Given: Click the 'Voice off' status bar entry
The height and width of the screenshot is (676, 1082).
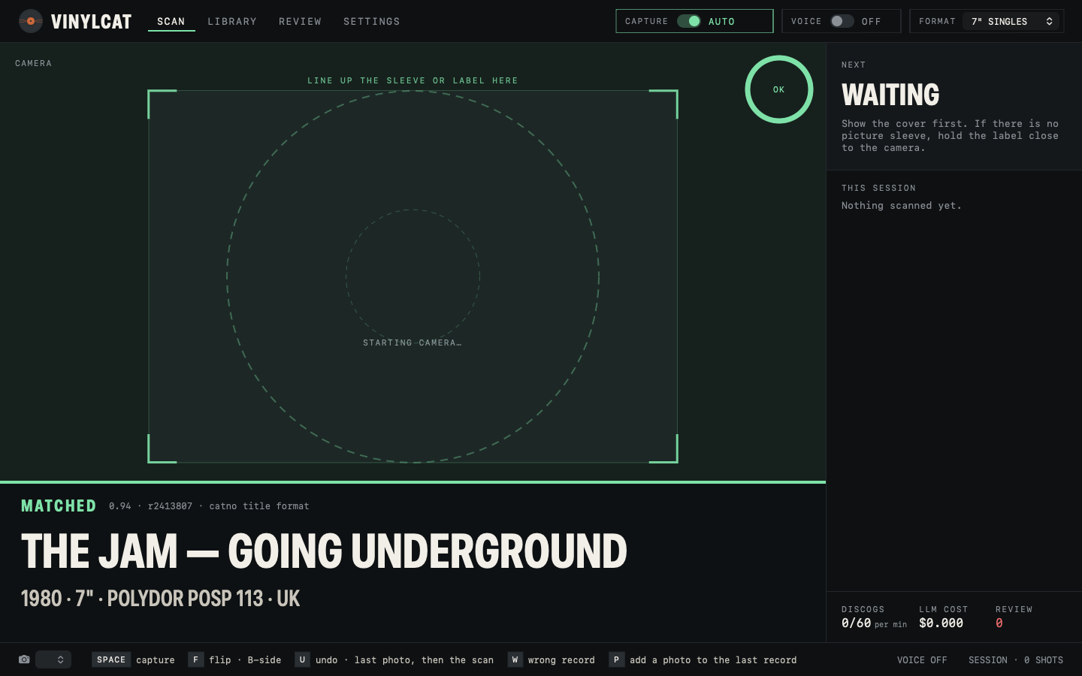Looking at the screenshot, I should click(922, 659).
